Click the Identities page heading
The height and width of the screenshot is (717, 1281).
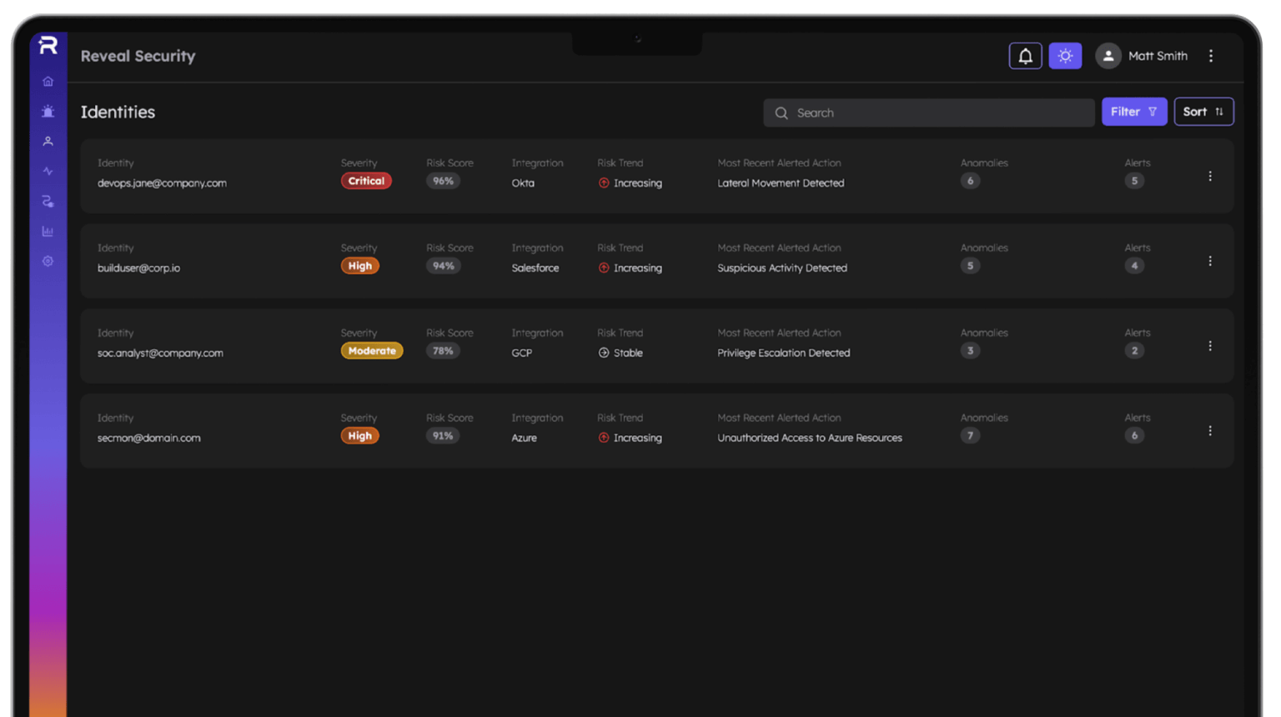(118, 113)
